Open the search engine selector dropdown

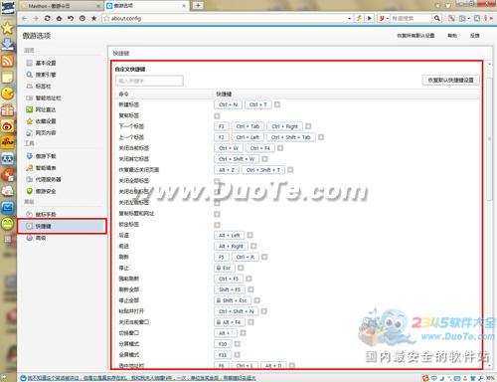tap(384, 19)
